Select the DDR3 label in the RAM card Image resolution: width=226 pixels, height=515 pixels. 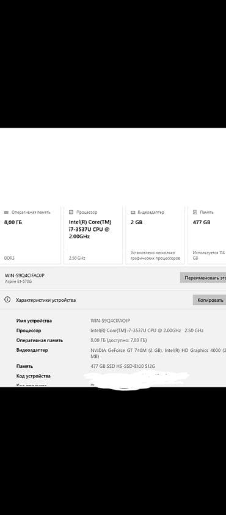[x=9, y=258]
